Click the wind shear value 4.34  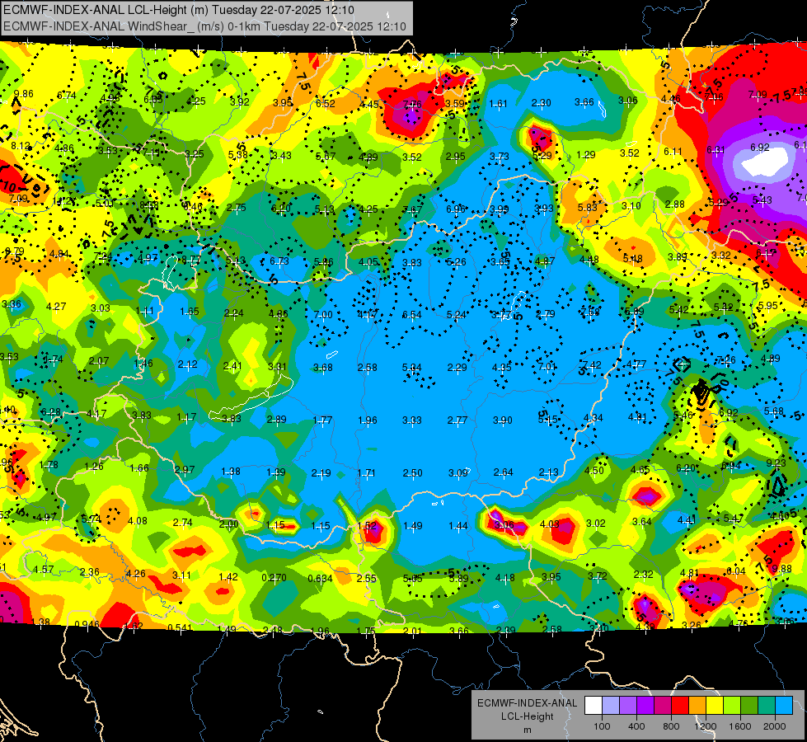click(x=593, y=418)
